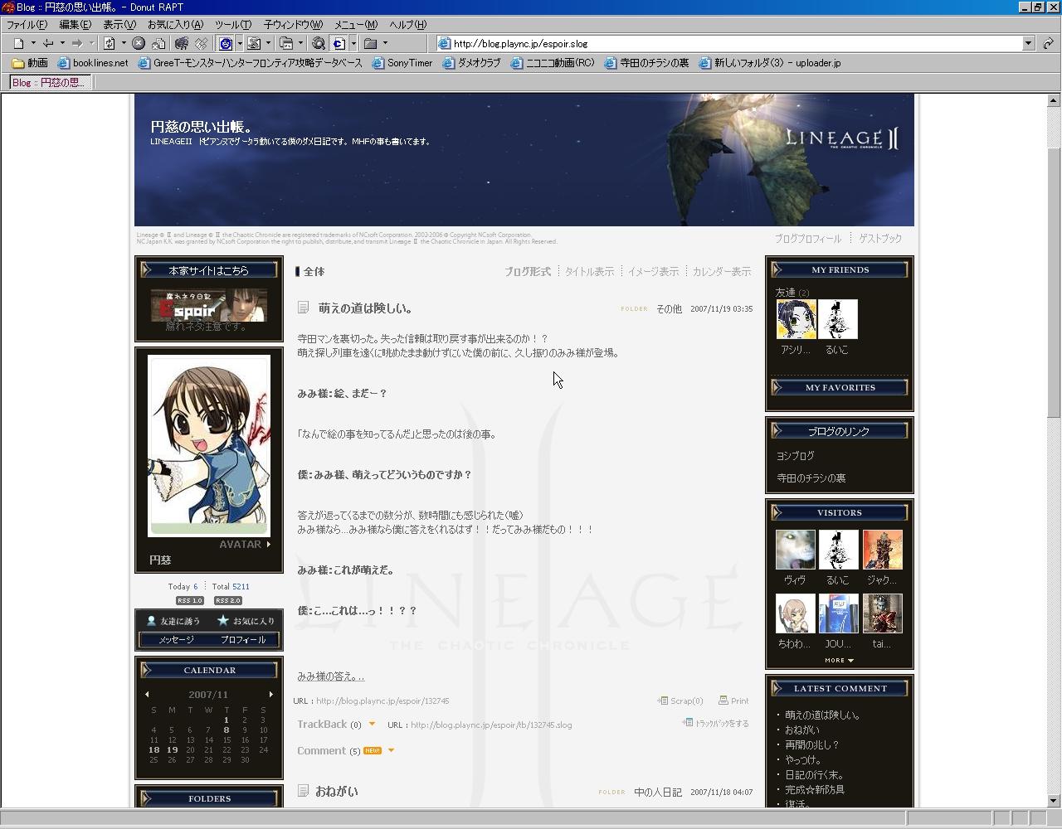Open the 編集(E) menu
The height and width of the screenshot is (829, 1062).
75,25
